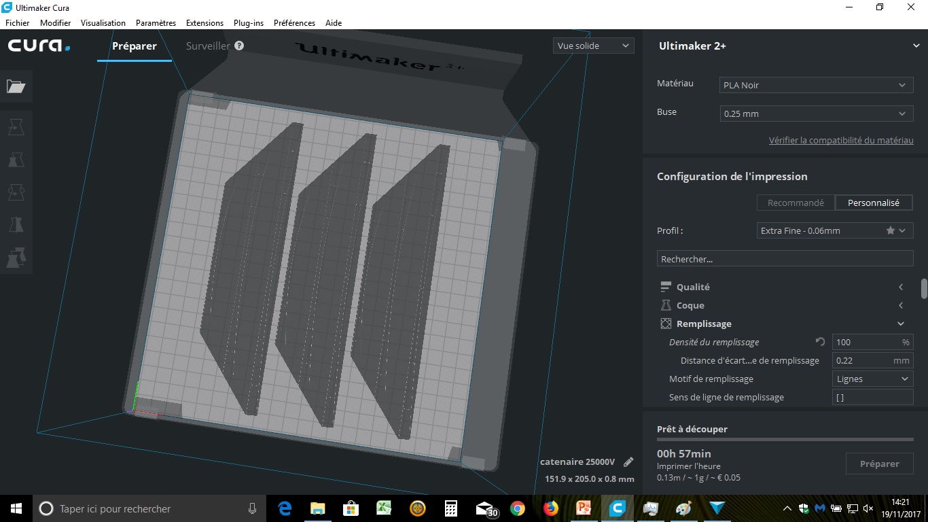Open Windows Start menu

point(16,508)
